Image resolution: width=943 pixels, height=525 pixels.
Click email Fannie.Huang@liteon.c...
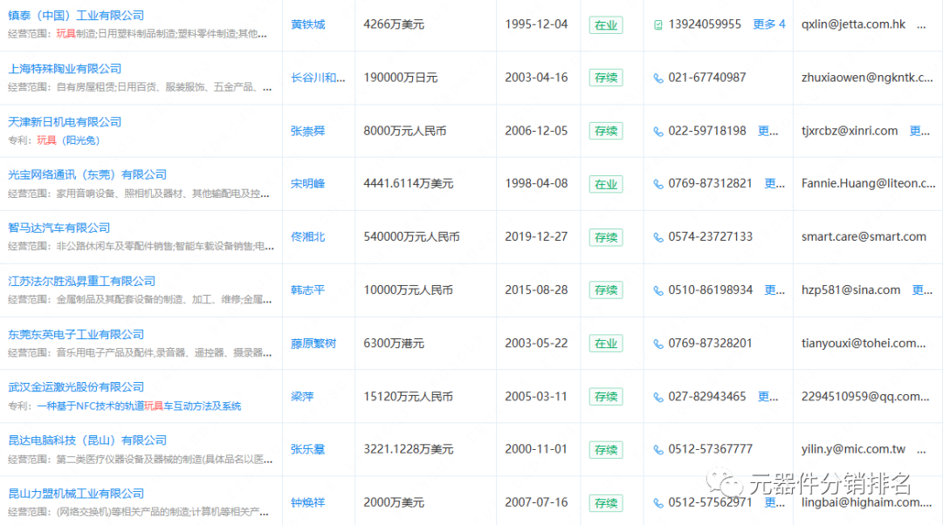tap(869, 184)
